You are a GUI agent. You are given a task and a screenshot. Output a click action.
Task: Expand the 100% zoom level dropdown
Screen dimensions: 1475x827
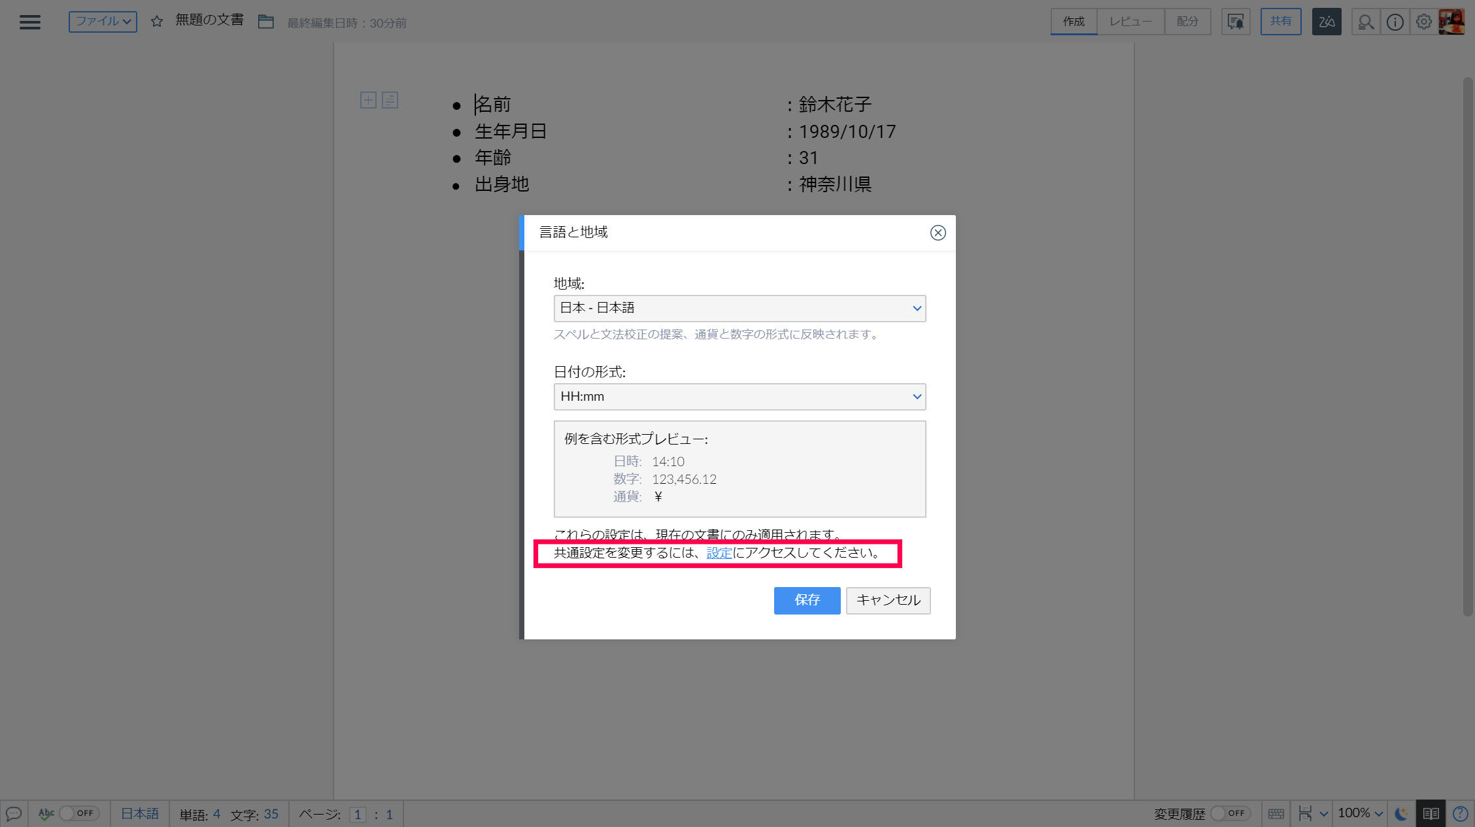[x=1361, y=813]
